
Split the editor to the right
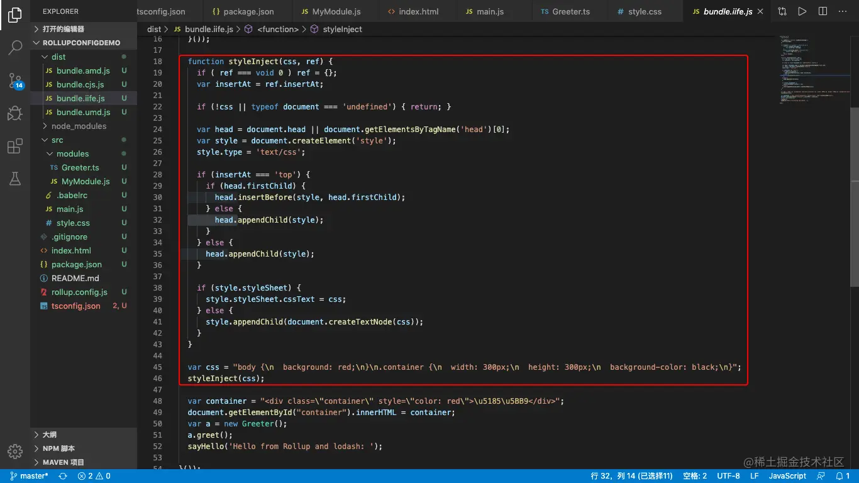(823, 11)
